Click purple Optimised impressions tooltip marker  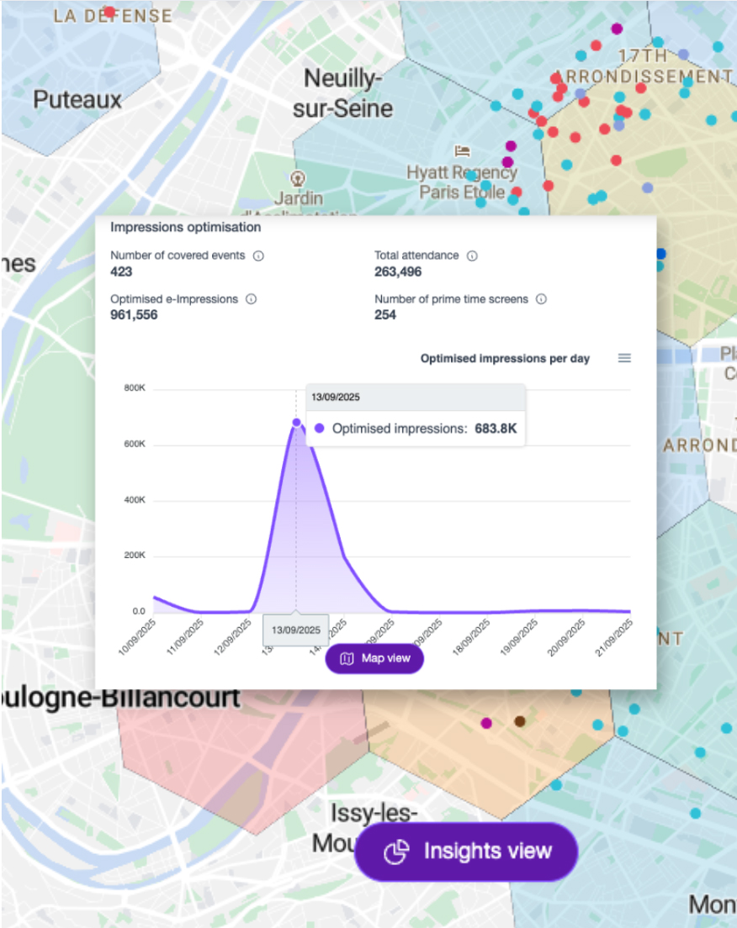[319, 429]
